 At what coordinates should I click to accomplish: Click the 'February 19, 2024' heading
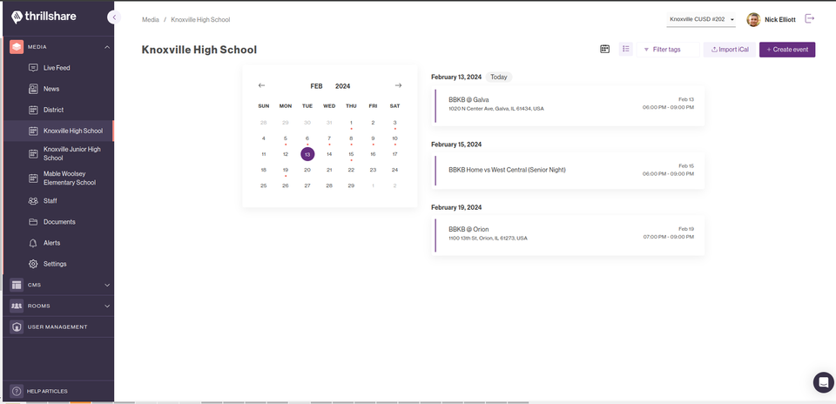pyautogui.click(x=456, y=207)
